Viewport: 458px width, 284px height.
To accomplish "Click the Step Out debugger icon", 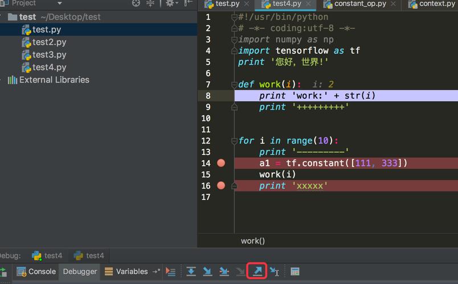I will (x=257, y=271).
